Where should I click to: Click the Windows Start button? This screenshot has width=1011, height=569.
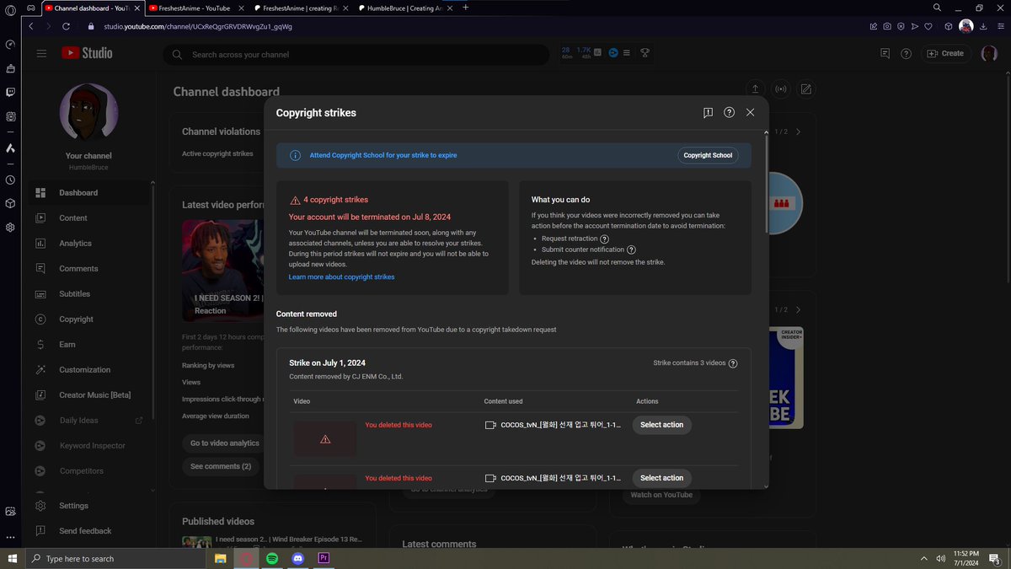point(13,558)
